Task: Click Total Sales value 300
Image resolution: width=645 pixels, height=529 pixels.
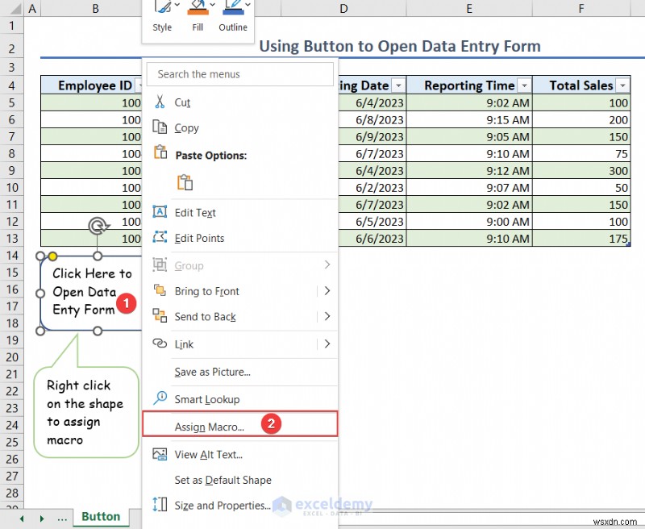Action: point(581,171)
